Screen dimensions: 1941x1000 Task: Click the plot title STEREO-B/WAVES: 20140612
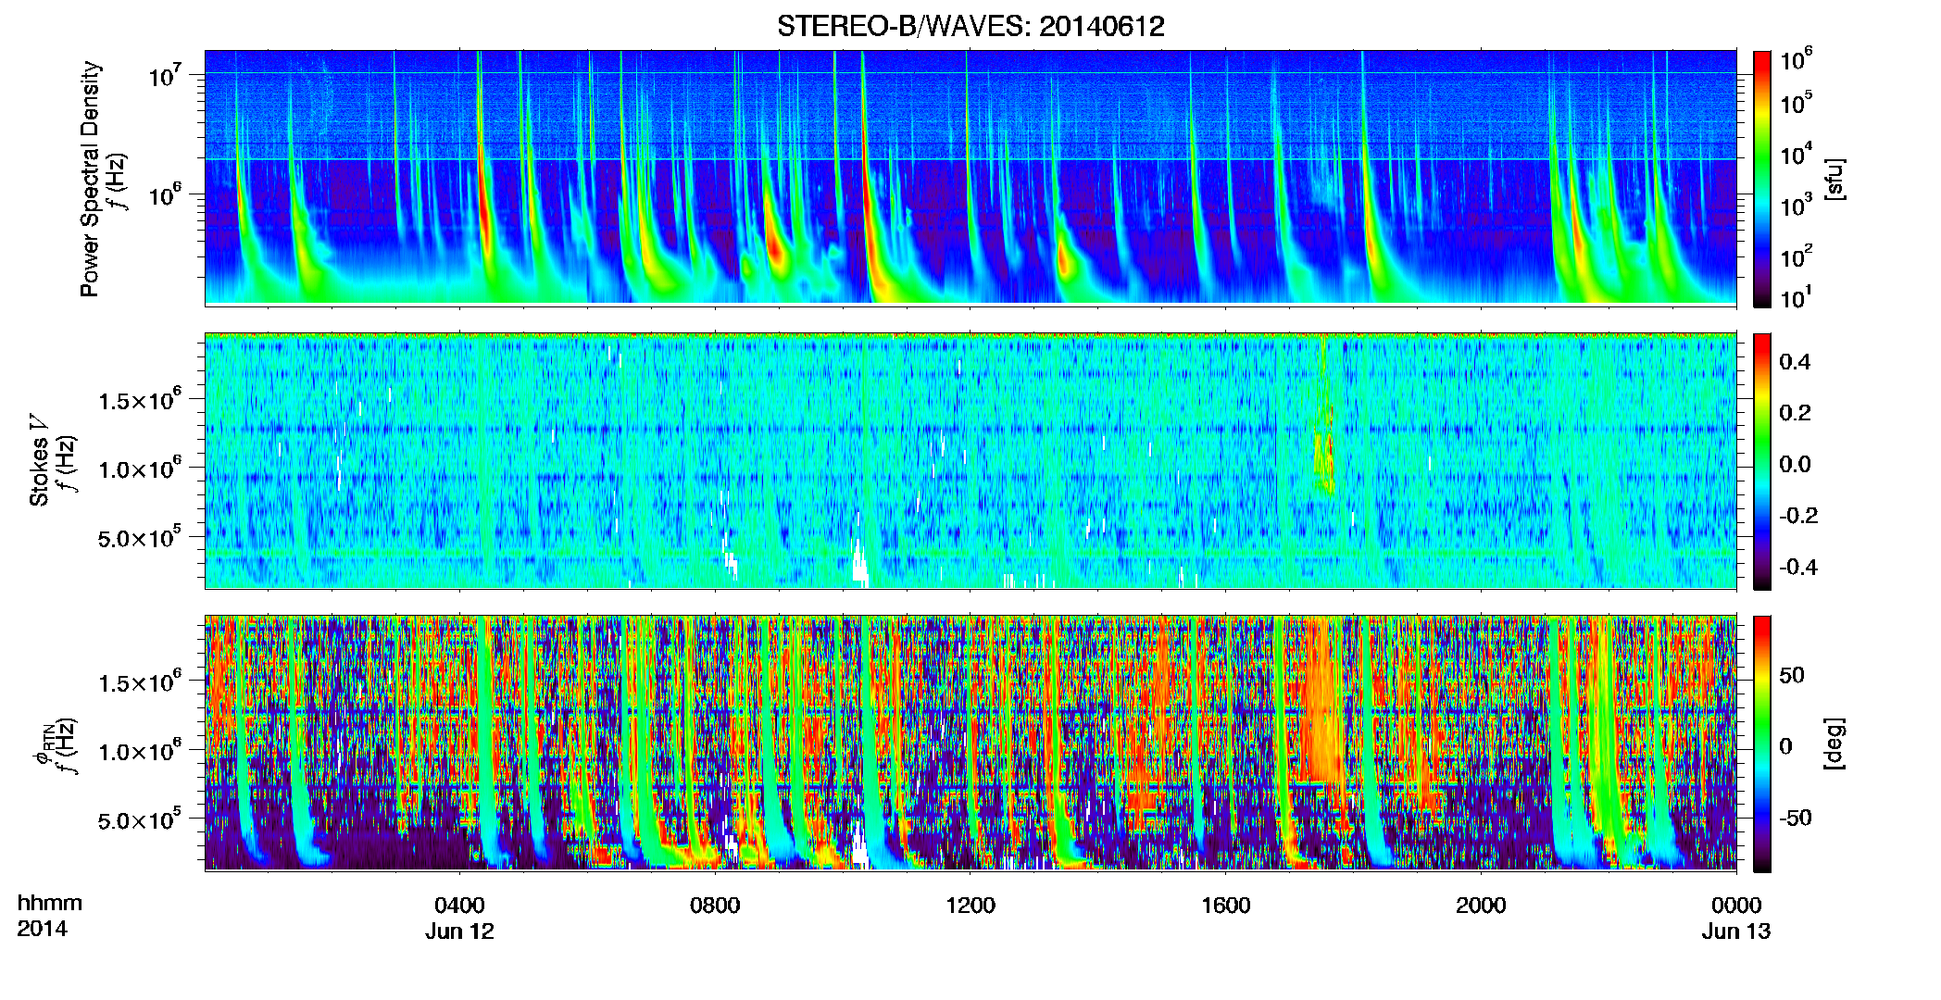click(x=970, y=26)
